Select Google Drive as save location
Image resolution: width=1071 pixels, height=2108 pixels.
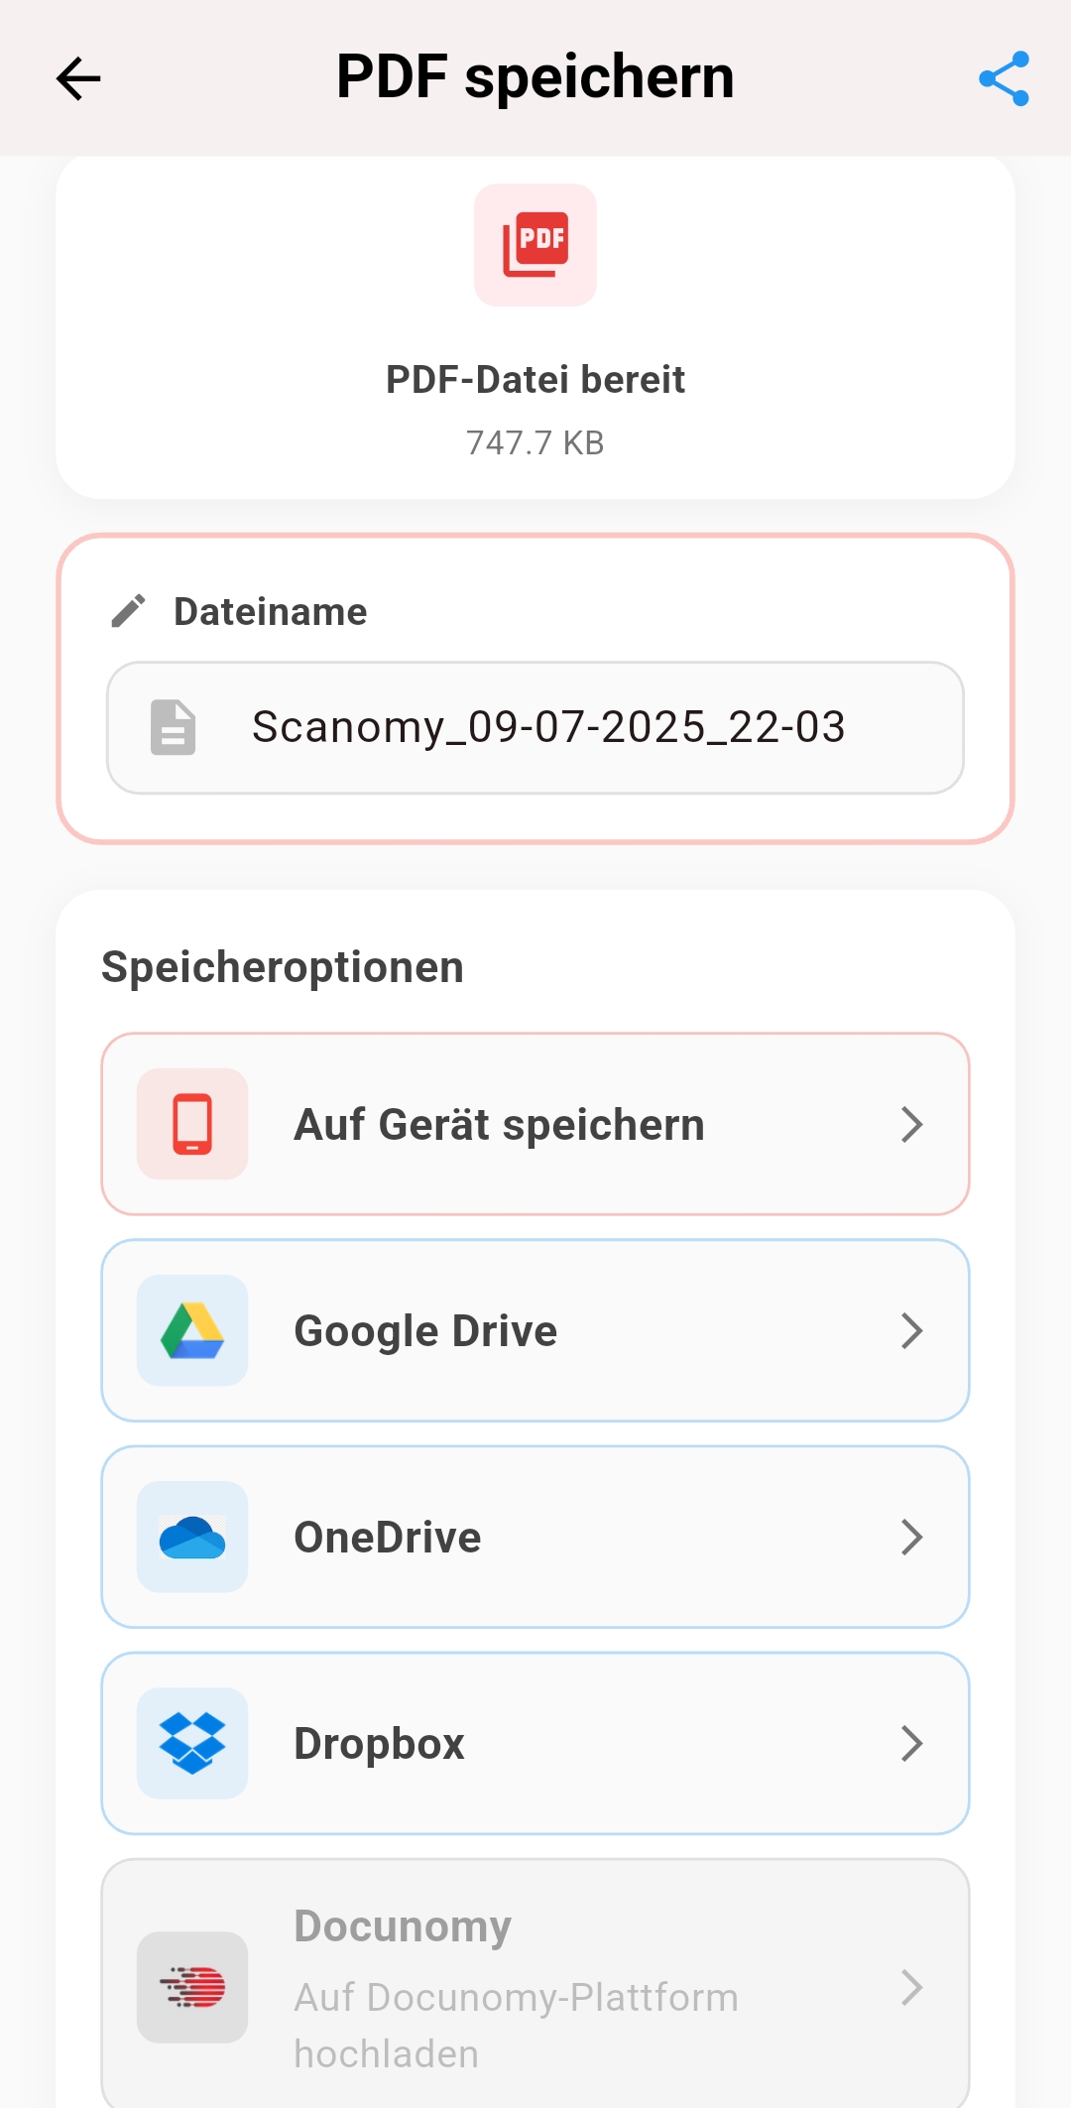(x=426, y=1330)
